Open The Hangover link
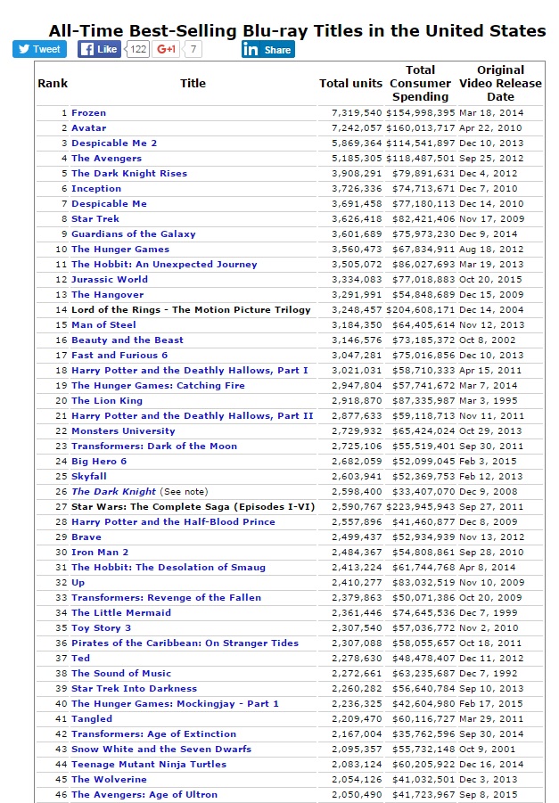The image size is (559, 803). [x=108, y=294]
